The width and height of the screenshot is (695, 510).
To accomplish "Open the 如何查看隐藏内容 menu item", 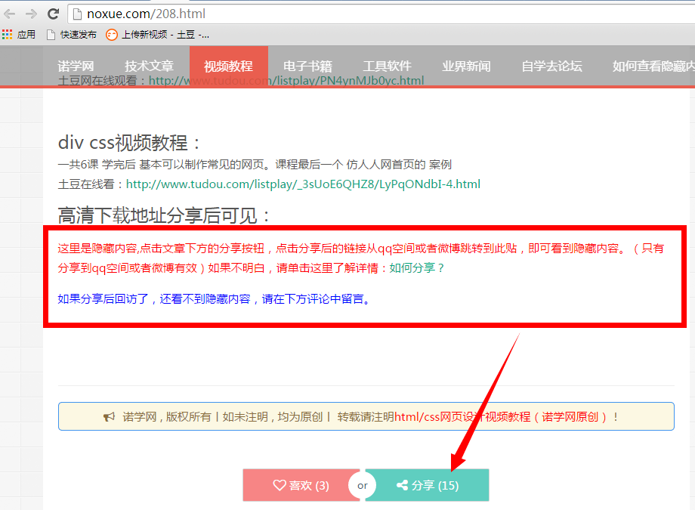I will (653, 66).
